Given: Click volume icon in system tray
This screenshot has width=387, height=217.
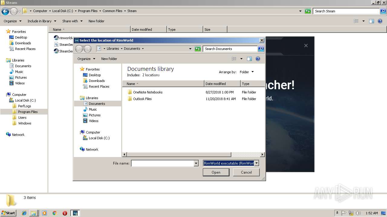Looking at the screenshot, I should [358, 213].
